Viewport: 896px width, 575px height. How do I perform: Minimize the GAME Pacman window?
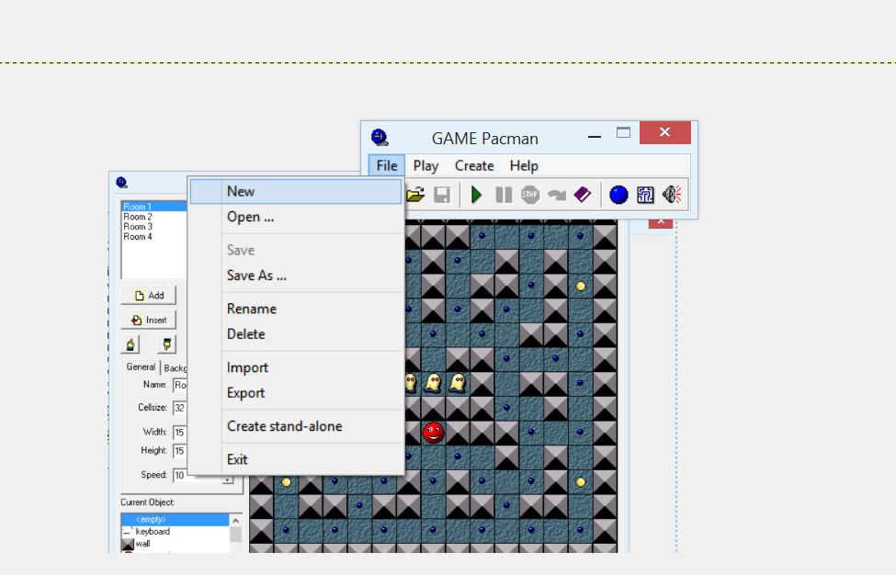click(595, 137)
